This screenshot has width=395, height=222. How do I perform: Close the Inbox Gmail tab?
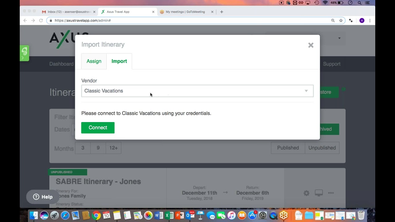click(x=94, y=12)
